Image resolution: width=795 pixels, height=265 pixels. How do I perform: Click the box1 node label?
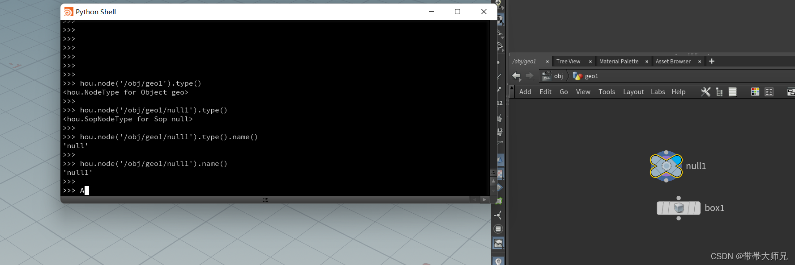coord(714,208)
